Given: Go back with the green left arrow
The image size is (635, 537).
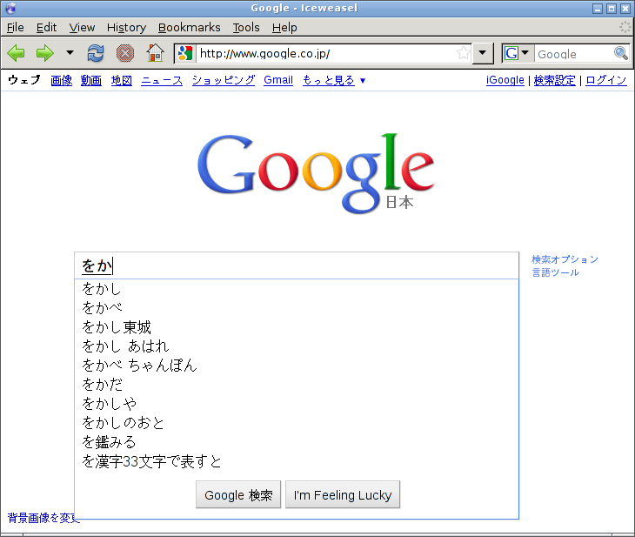Looking at the screenshot, I should coord(17,53).
